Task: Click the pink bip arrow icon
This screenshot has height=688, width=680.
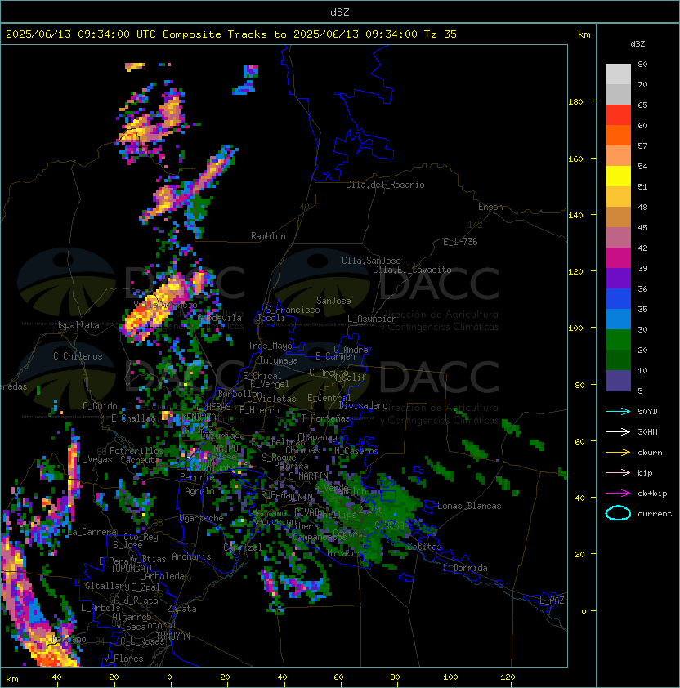Action: 618,472
